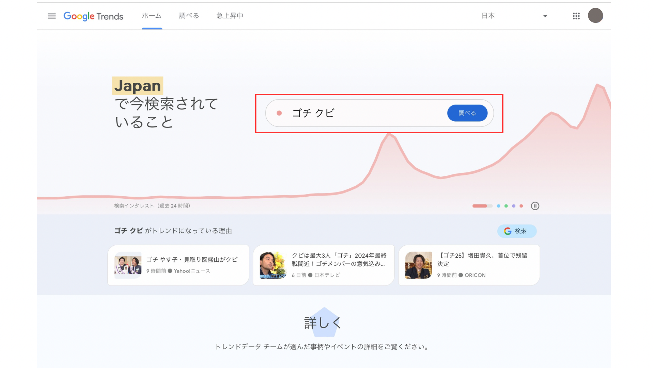The image size is (654, 368).
Task: Open the ORICON article thumbnail
Action: [x=418, y=265]
